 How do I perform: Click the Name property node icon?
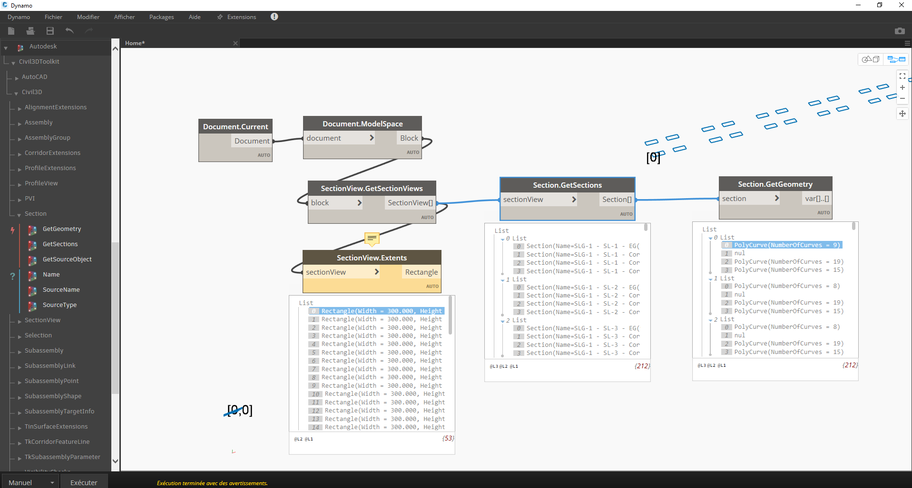(32, 276)
